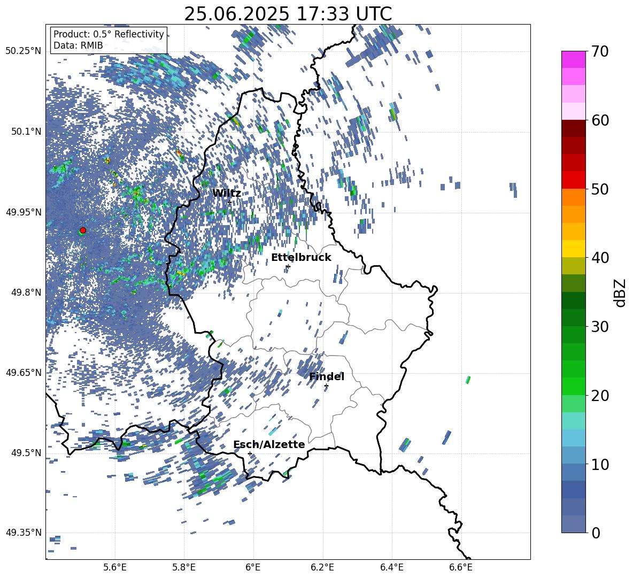Image resolution: width=633 pixels, height=578 pixels.
Task: Click the light blue colorbar segment above 10
Action: click(x=573, y=438)
